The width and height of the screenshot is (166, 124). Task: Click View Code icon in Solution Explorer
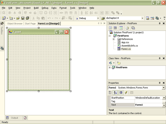110,28
